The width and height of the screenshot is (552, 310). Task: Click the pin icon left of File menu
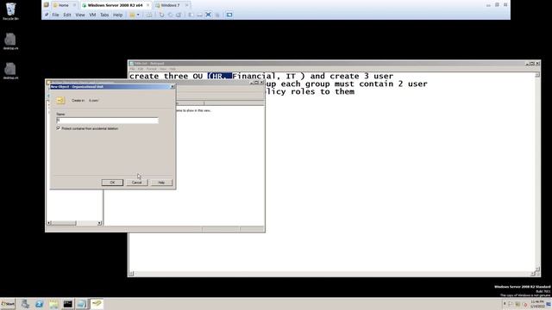point(46,15)
